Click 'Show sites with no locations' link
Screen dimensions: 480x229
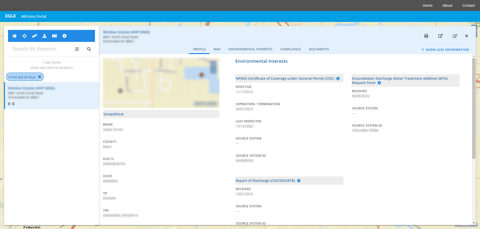(51, 68)
